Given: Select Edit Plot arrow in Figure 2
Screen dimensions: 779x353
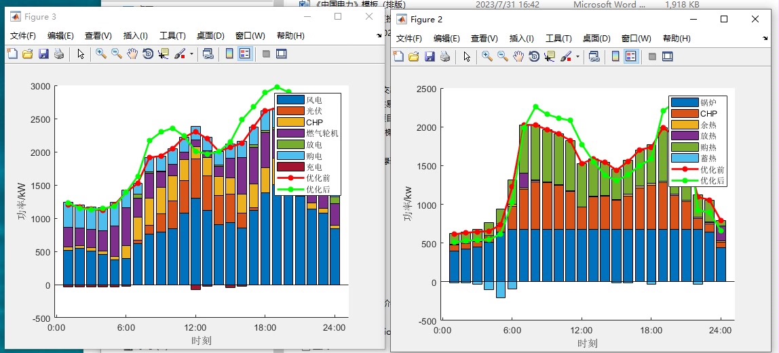Looking at the screenshot, I should pyautogui.click(x=467, y=56).
